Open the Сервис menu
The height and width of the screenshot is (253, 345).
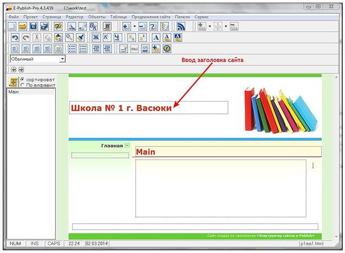click(x=202, y=17)
